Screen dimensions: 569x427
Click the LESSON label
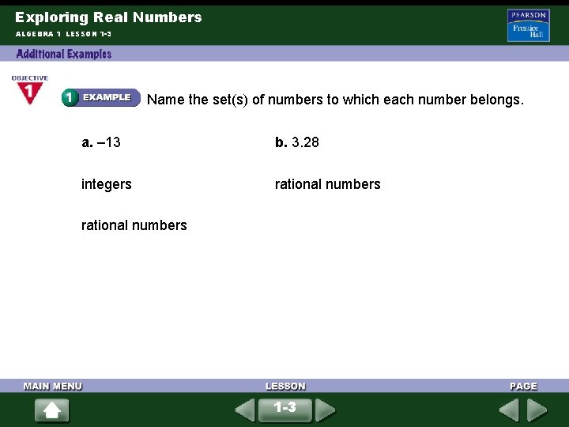point(285,386)
